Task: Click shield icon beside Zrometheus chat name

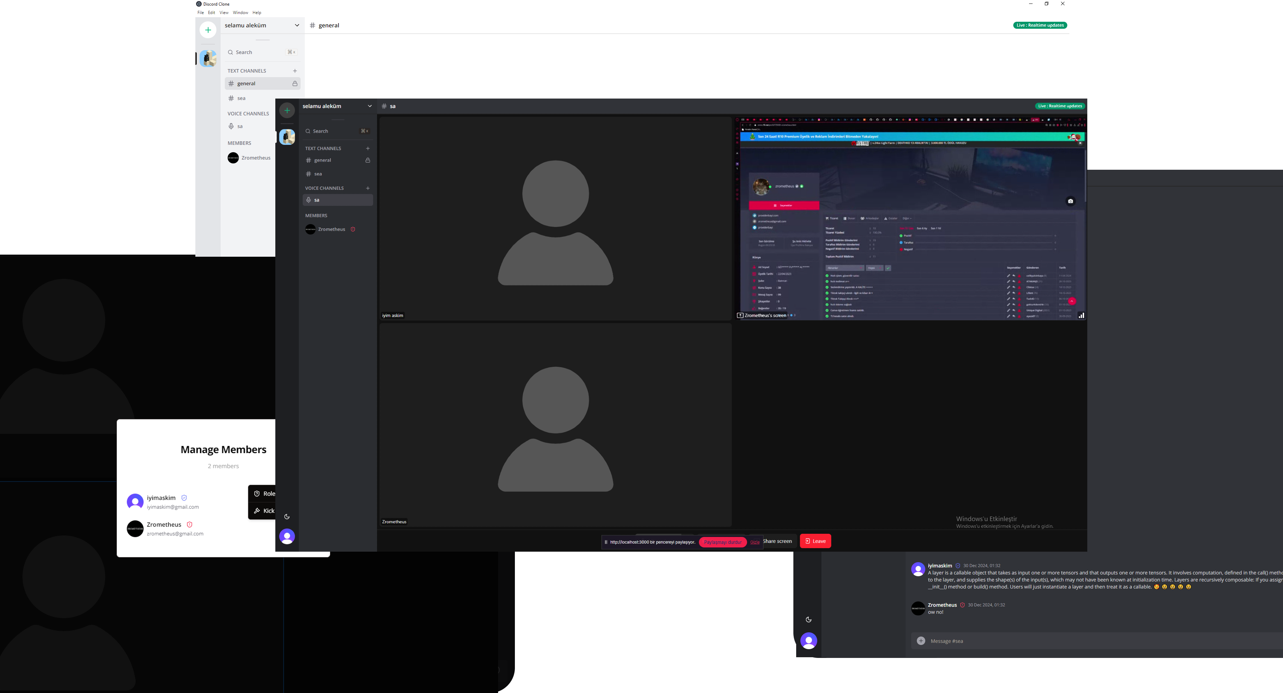Action: click(x=962, y=605)
